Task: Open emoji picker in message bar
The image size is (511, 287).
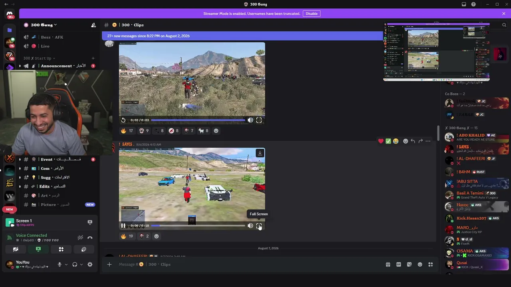Action: tap(420, 264)
